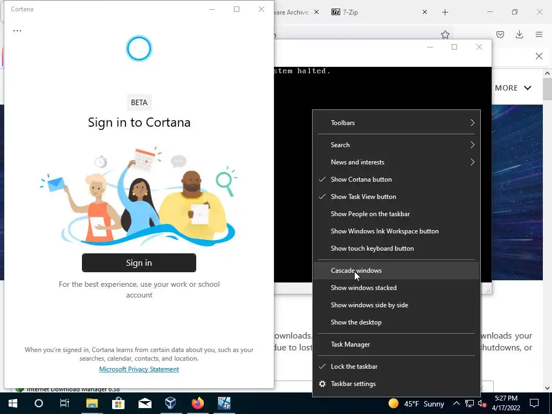Expand the Search submenu
552x414 pixels.
pos(396,145)
